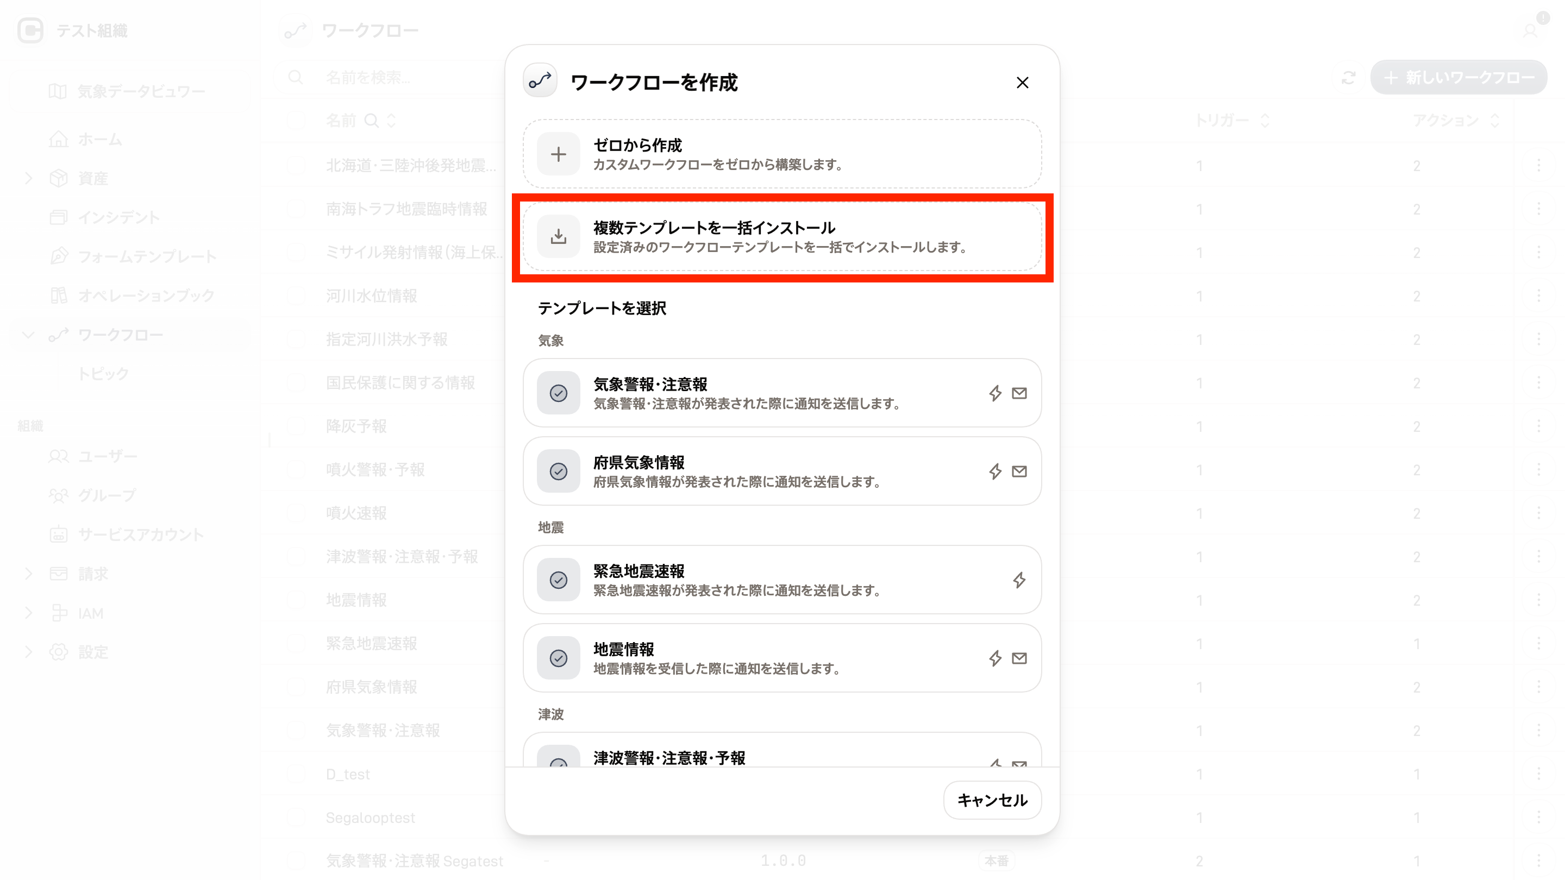
Task: Open フォームテンプレート in the sidebar
Action: coord(130,256)
